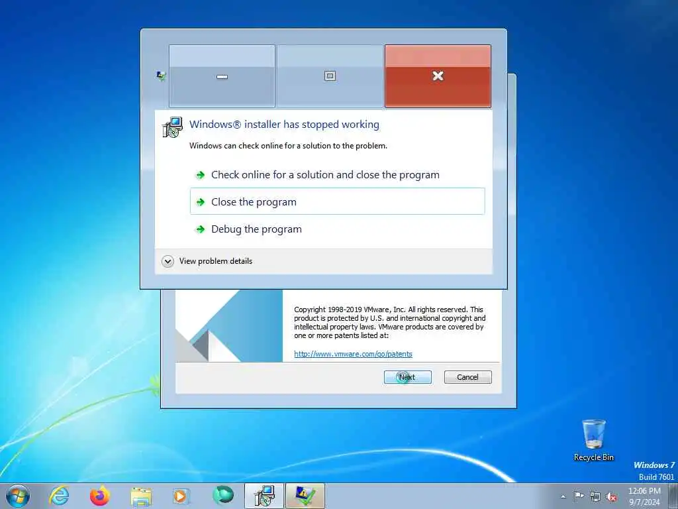Click Cancel in the VMware installer window
The width and height of the screenshot is (678, 509).
[467, 377]
